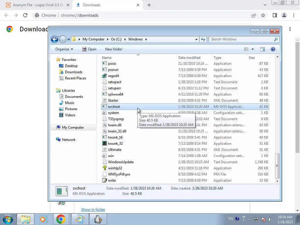The height and width of the screenshot is (225, 300).
Task: Click the file list scrollbar up arrow
Action: (277, 57)
